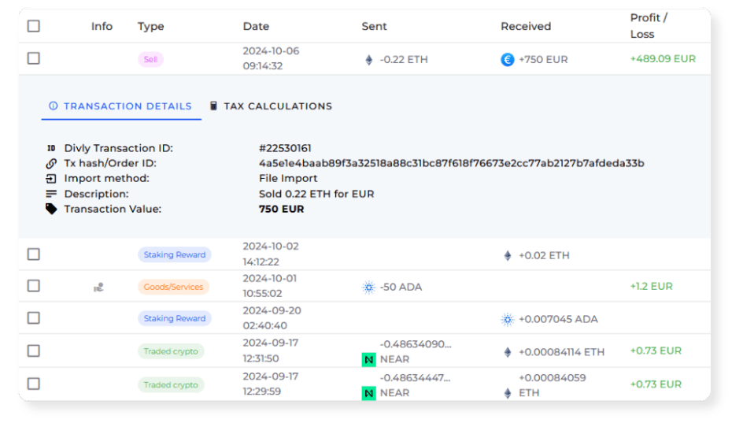Screen dimensions: 743x423
Task: Click the Traded crypto badge at 12:29:59
Action: pos(171,385)
